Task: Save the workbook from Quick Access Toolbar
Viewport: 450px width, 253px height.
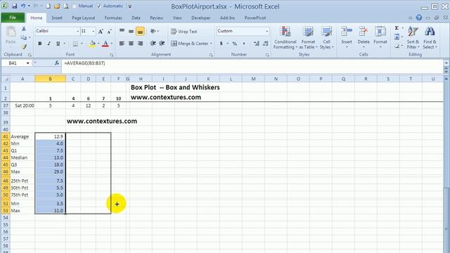Action: (14, 6)
